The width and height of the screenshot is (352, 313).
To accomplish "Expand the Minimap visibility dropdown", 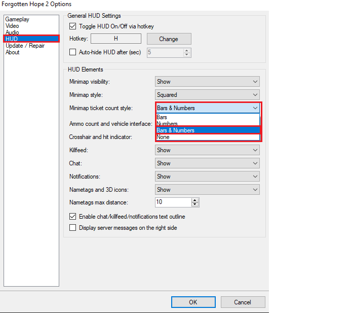I will tap(207, 82).
